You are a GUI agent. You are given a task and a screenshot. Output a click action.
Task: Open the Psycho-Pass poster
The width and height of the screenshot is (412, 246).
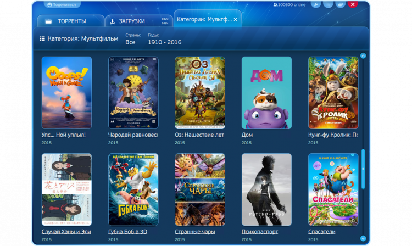click(x=266, y=189)
